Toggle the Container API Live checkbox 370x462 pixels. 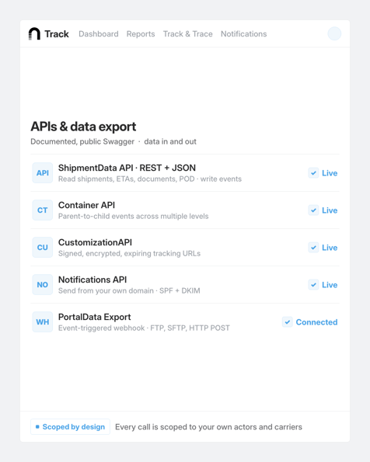[x=313, y=210]
